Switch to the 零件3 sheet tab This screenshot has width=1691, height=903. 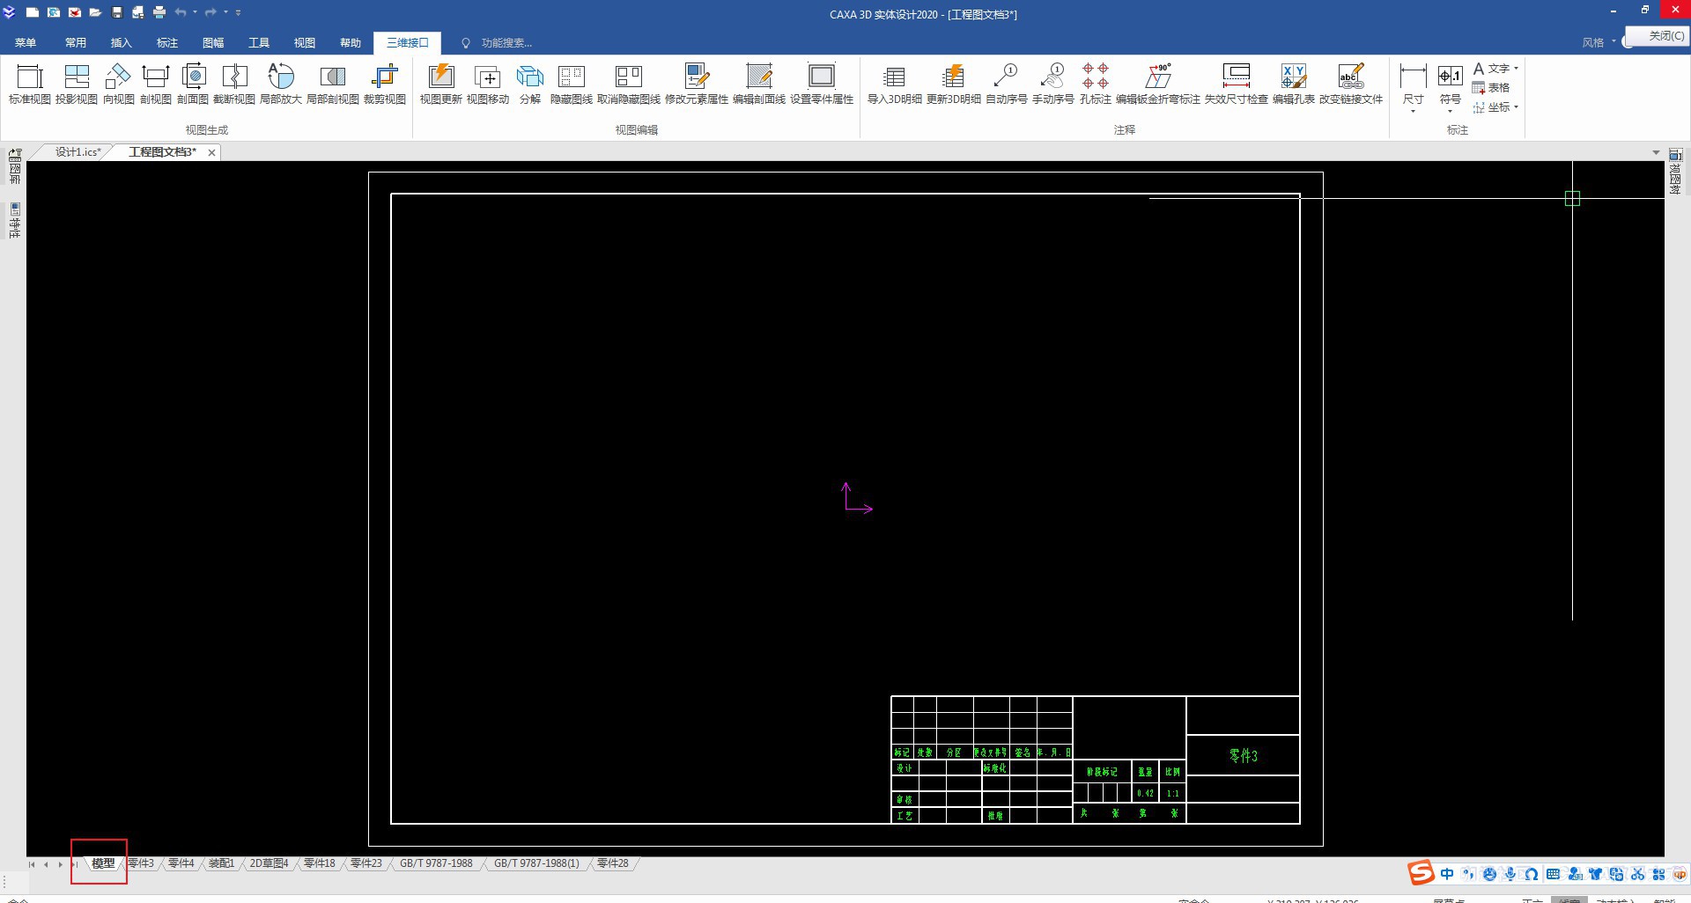coord(141,863)
